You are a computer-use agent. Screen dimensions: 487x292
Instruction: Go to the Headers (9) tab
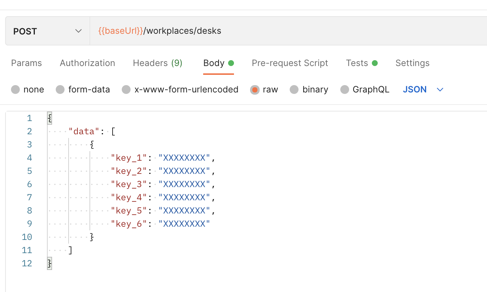point(157,63)
